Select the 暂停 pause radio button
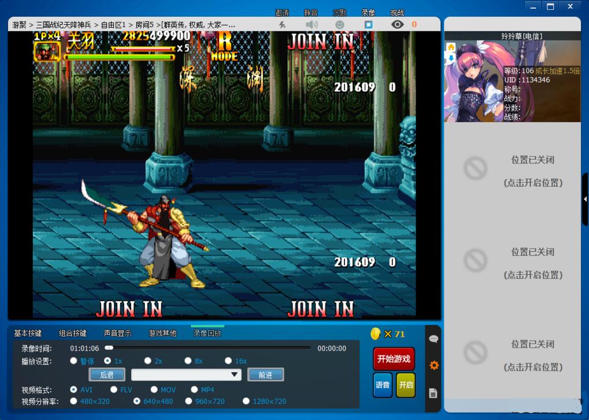Viewport: 589px width, 420px height. coord(73,361)
